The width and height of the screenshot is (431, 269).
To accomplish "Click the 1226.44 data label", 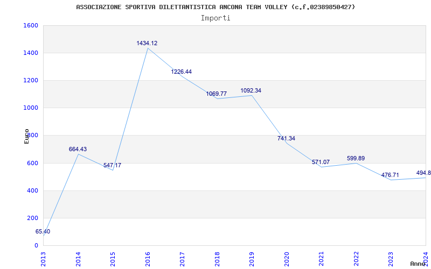I will pyautogui.click(x=182, y=72).
